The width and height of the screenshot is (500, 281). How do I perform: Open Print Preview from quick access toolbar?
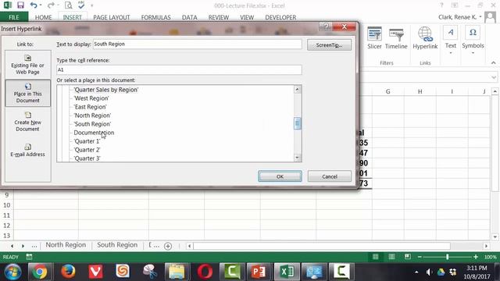coord(68,5)
